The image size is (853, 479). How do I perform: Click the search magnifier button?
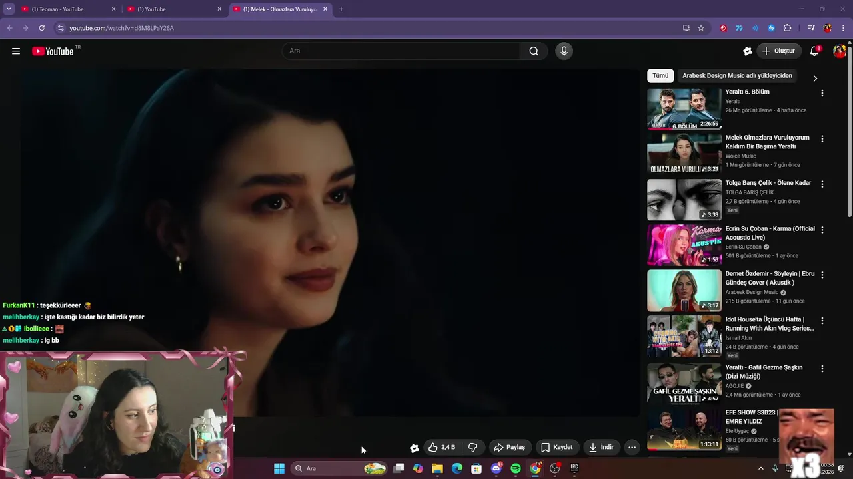pyautogui.click(x=534, y=51)
